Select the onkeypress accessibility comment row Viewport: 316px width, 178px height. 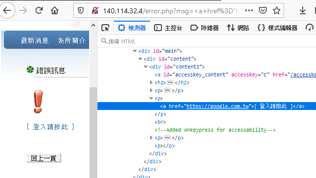(207, 130)
